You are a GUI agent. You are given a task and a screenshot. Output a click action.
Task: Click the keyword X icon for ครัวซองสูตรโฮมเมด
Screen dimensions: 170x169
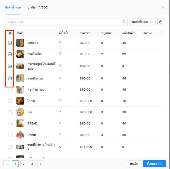coord(60,66)
